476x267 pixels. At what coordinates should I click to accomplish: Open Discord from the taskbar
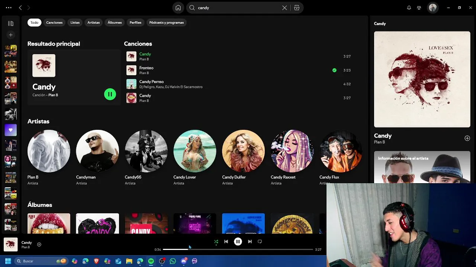(184, 261)
